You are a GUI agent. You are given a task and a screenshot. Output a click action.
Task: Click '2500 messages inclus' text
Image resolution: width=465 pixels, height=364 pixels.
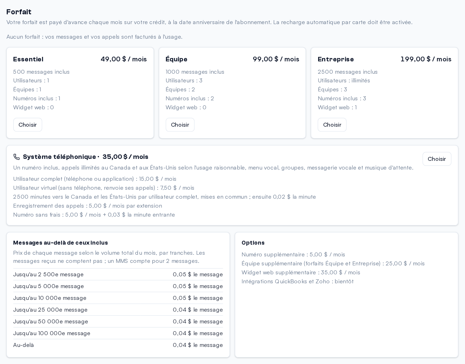348,72
